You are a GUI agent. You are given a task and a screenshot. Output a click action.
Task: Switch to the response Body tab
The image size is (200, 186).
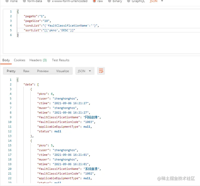click(x=6, y=60)
